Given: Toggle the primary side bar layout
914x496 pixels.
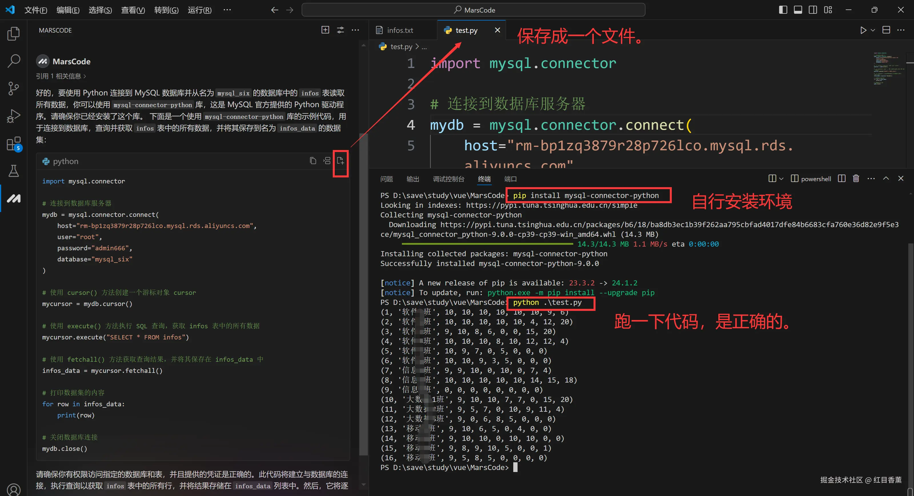Looking at the screenshot, I should [783, 10].
